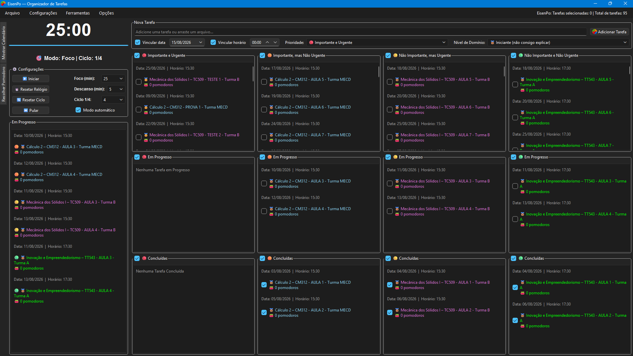Toggle the Vincular data checkbox
This screenshot has width=633, height=356.
pyautogui.click(x=138, y=43)
